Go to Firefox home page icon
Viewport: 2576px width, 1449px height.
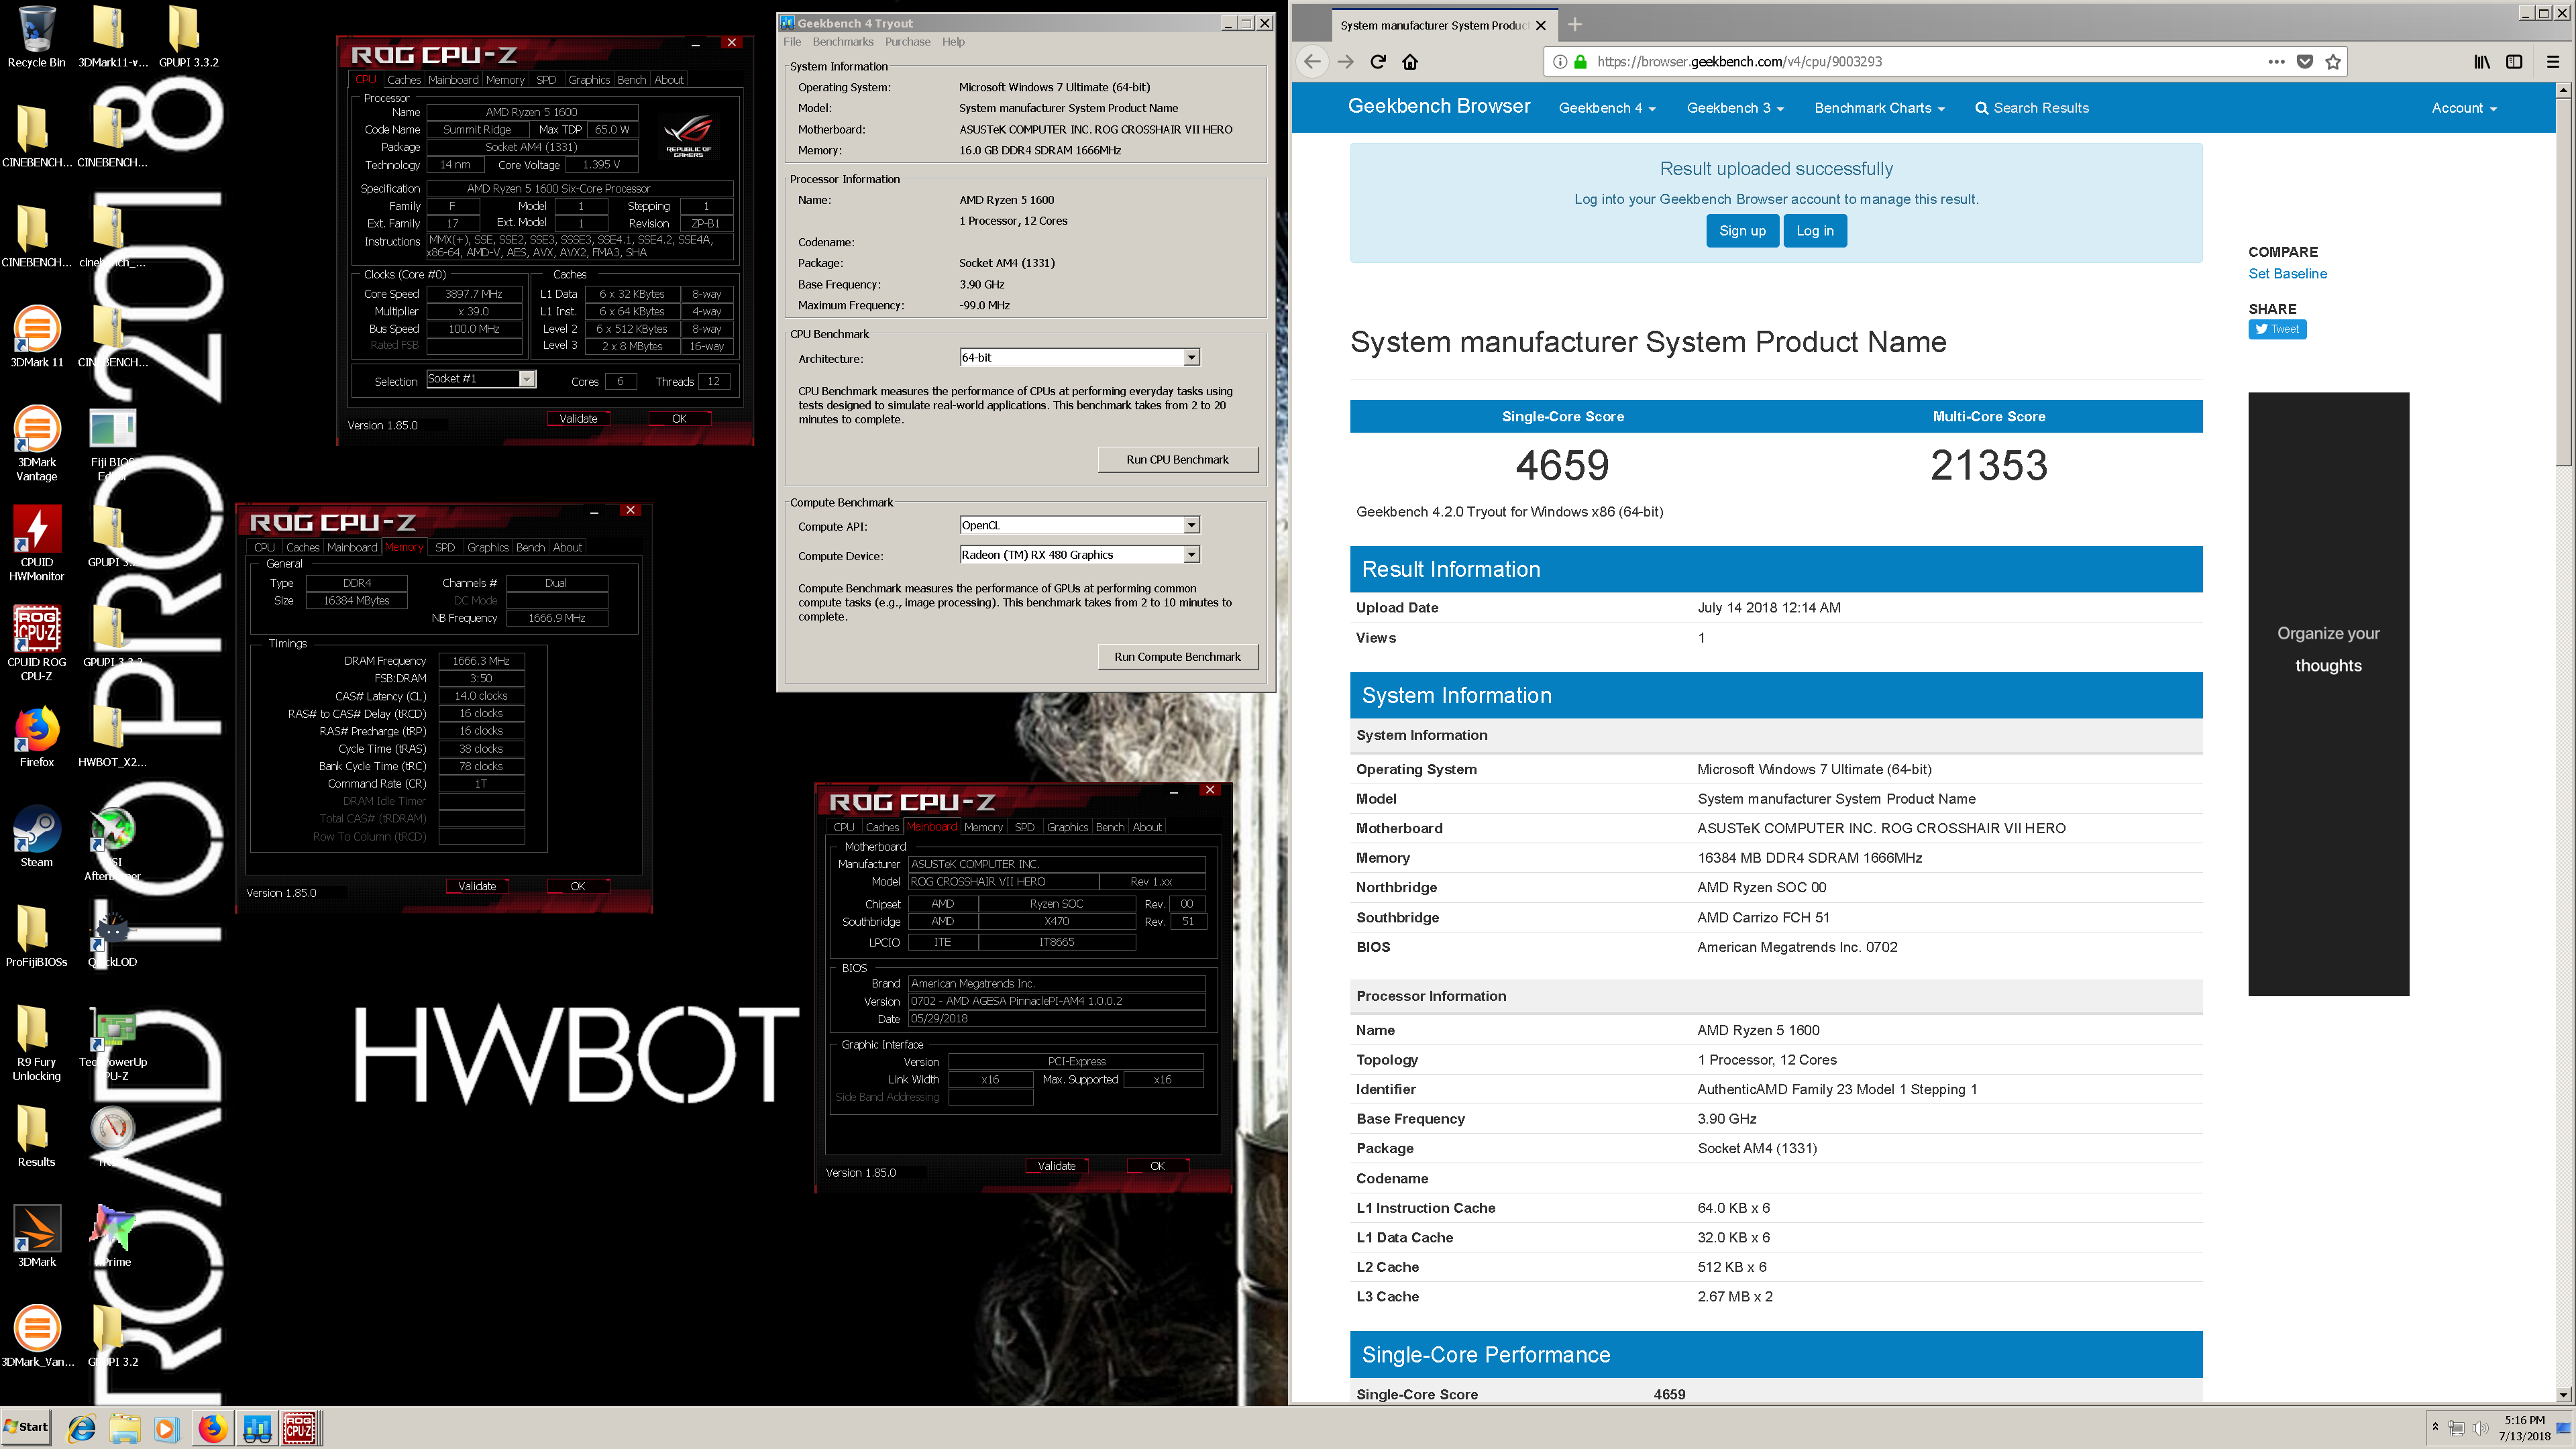point(1410,62)
